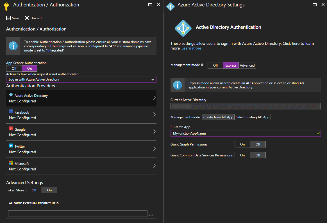Turn App Service Authentication Off
Viewport: 327px width, 223px height.
(x=14, y=69)
